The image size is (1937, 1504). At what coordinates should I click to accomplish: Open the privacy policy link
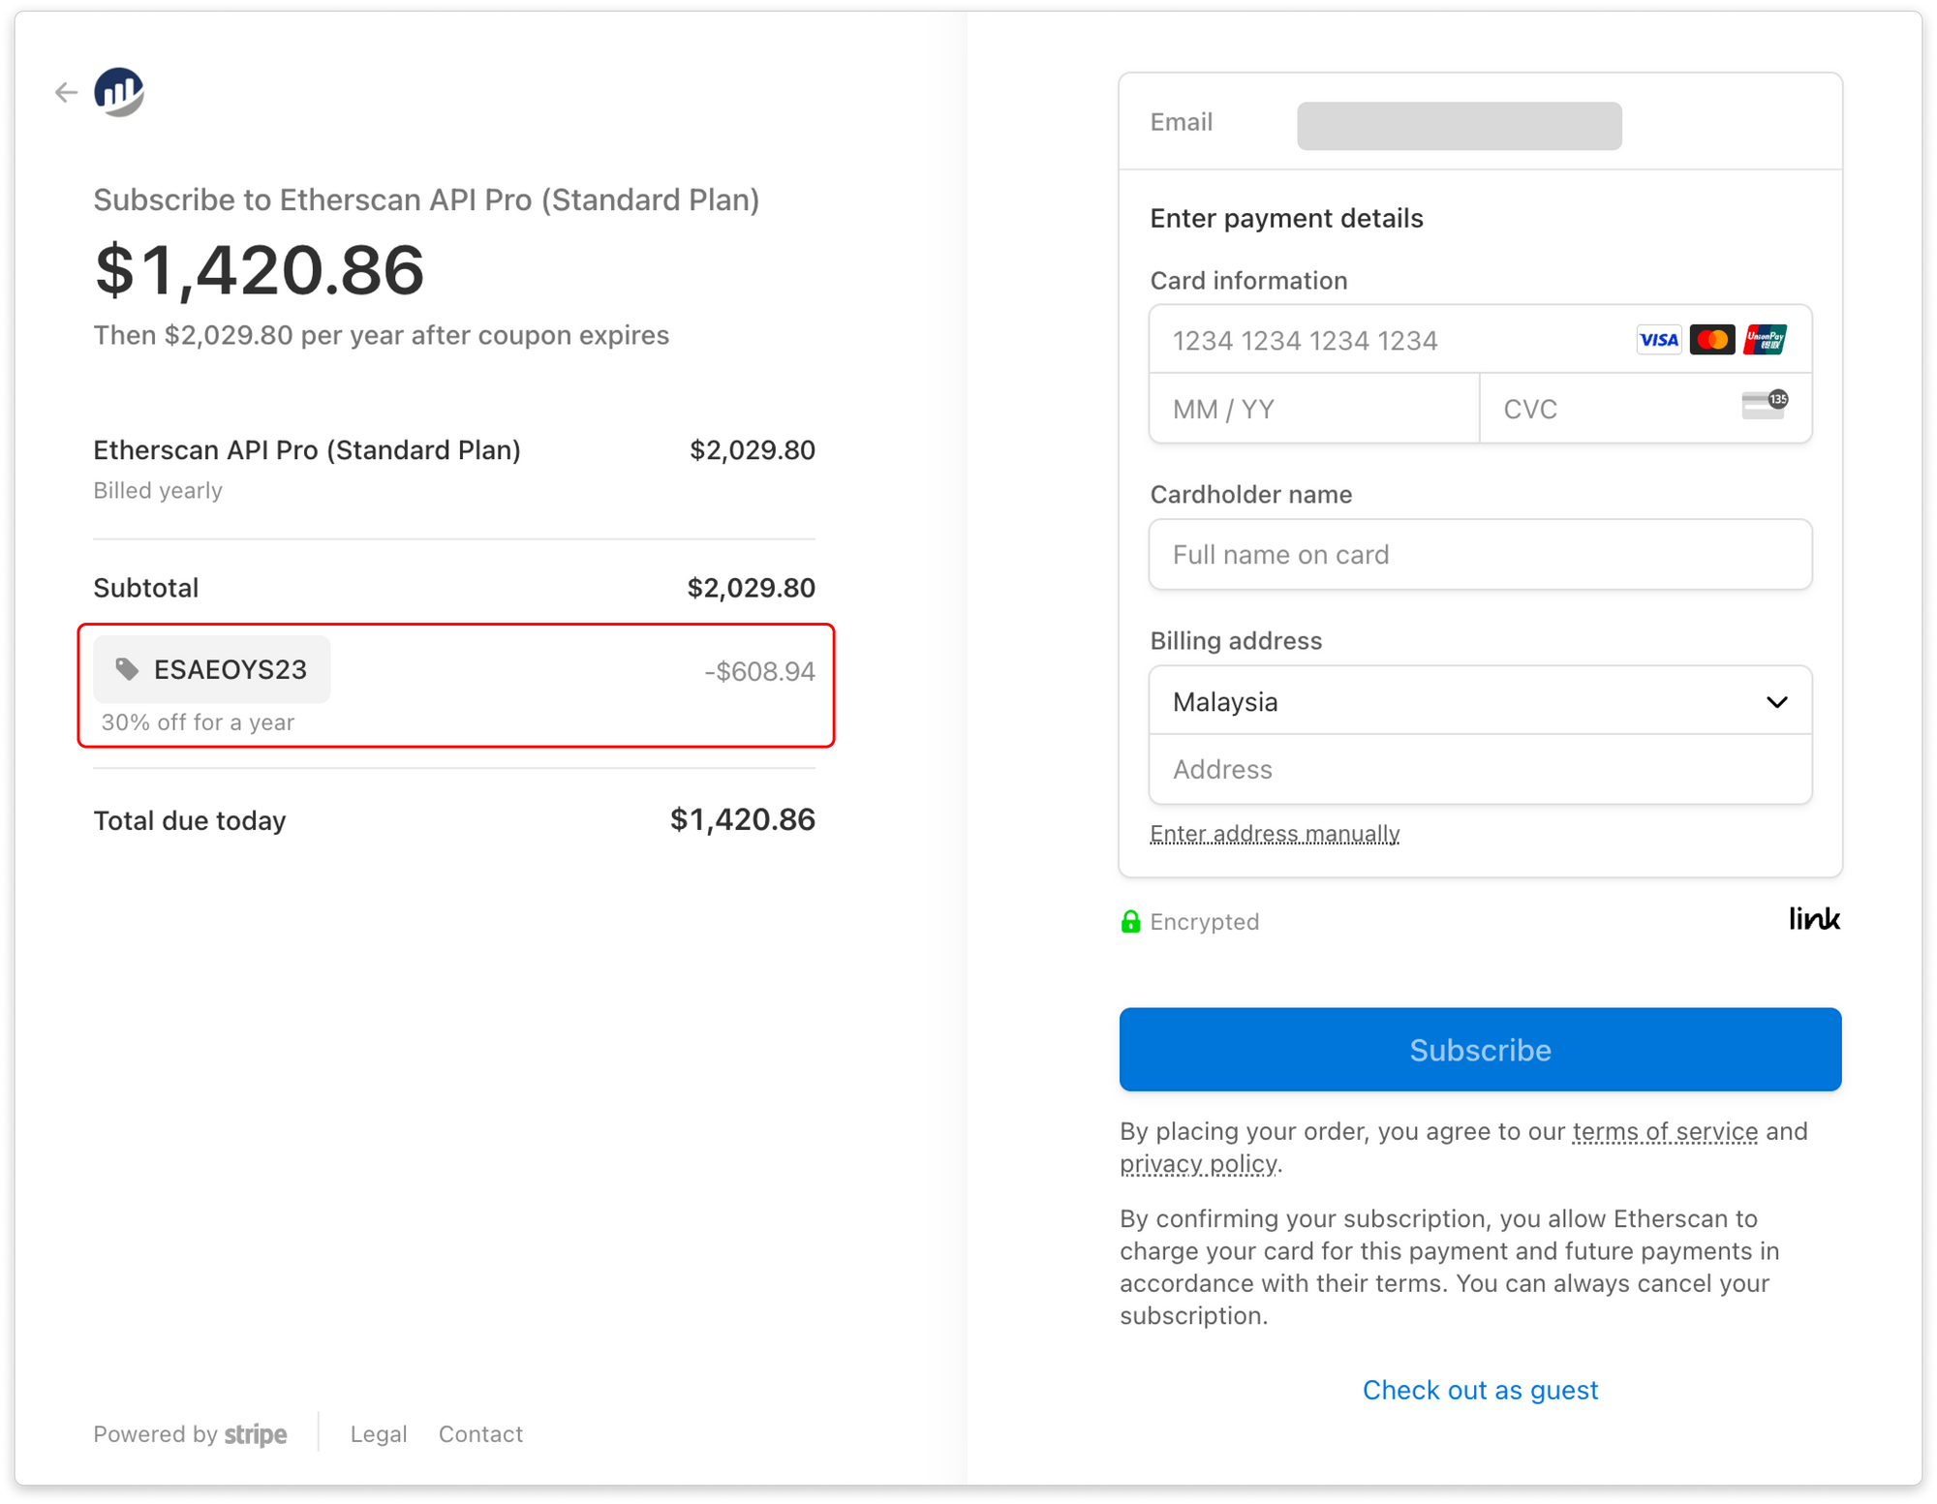click(1197, 1163)
